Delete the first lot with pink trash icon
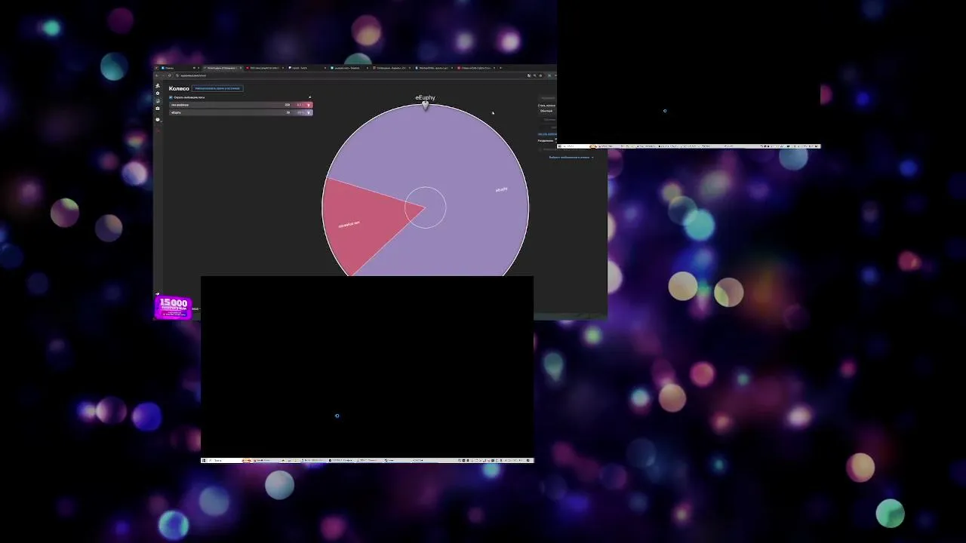 point(309,105)
